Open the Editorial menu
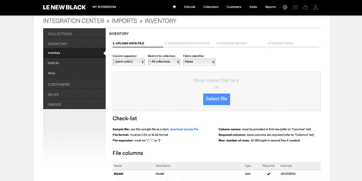 click(x=189, y=7)
